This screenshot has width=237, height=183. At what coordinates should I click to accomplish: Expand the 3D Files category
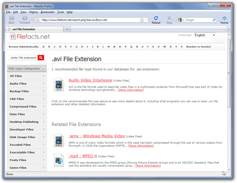click(27, 76)
